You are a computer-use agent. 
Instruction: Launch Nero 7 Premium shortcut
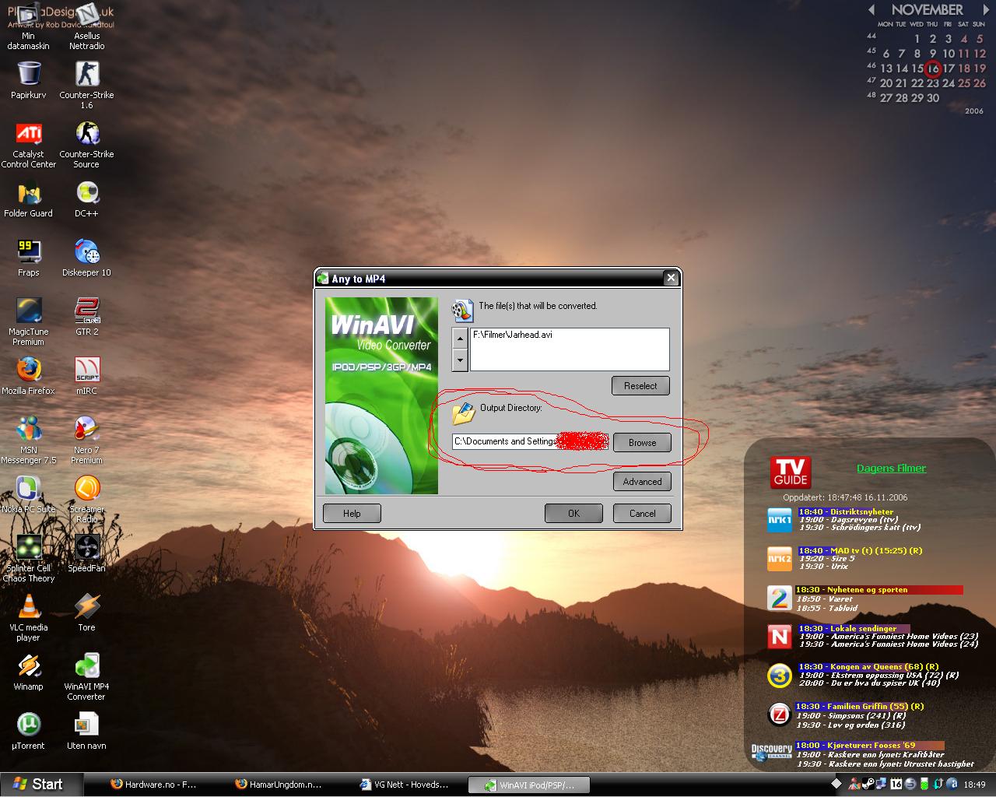click(86, 440)
